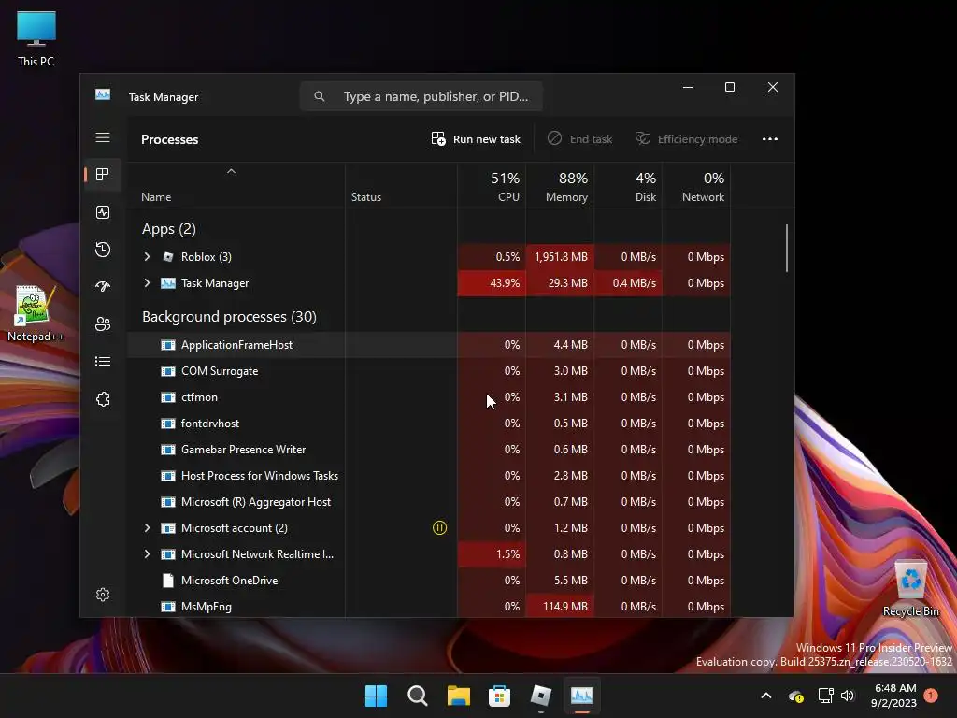Click the process list vertical scrollbar
Viewport: 957px width, 718px height.
click(787, 249)
